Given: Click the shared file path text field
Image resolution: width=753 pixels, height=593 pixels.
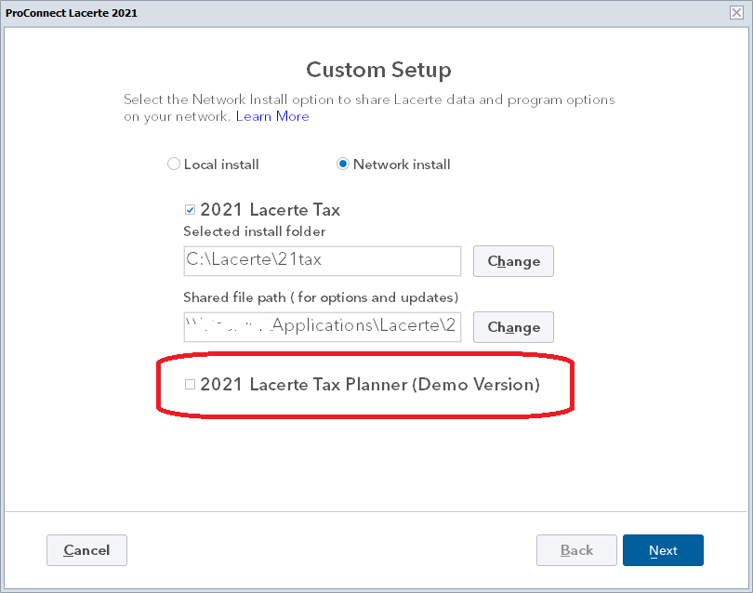Looking at the screenshot, I should pos(322,326).
